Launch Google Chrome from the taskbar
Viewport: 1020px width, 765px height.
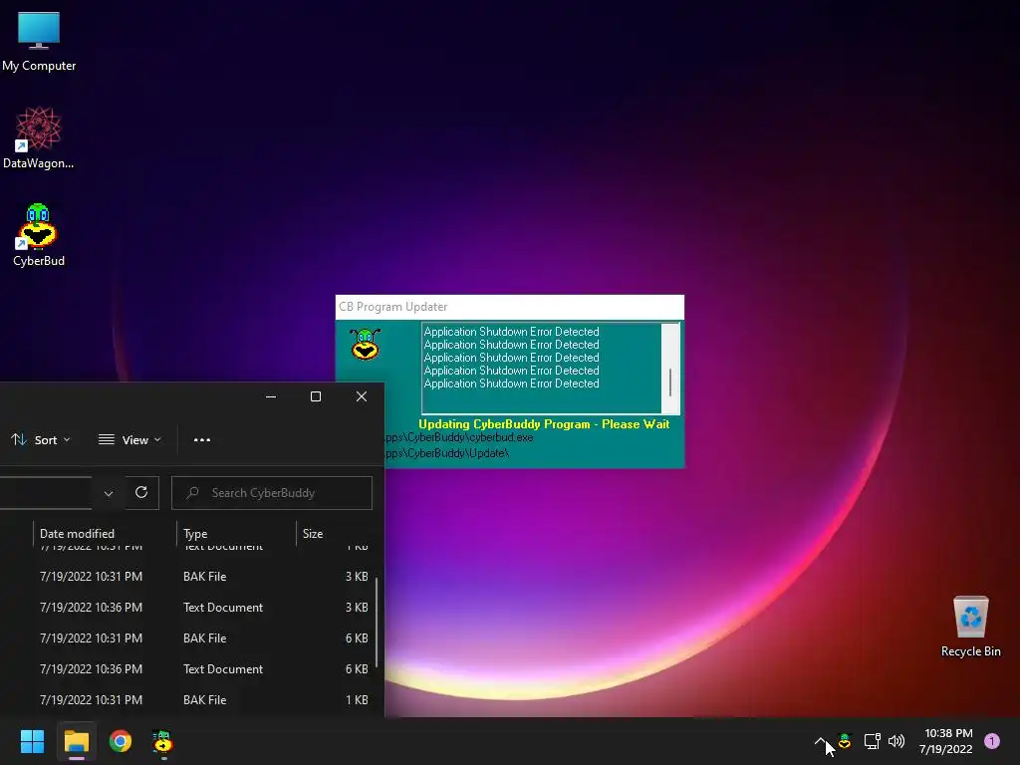(x=121, y=741)
